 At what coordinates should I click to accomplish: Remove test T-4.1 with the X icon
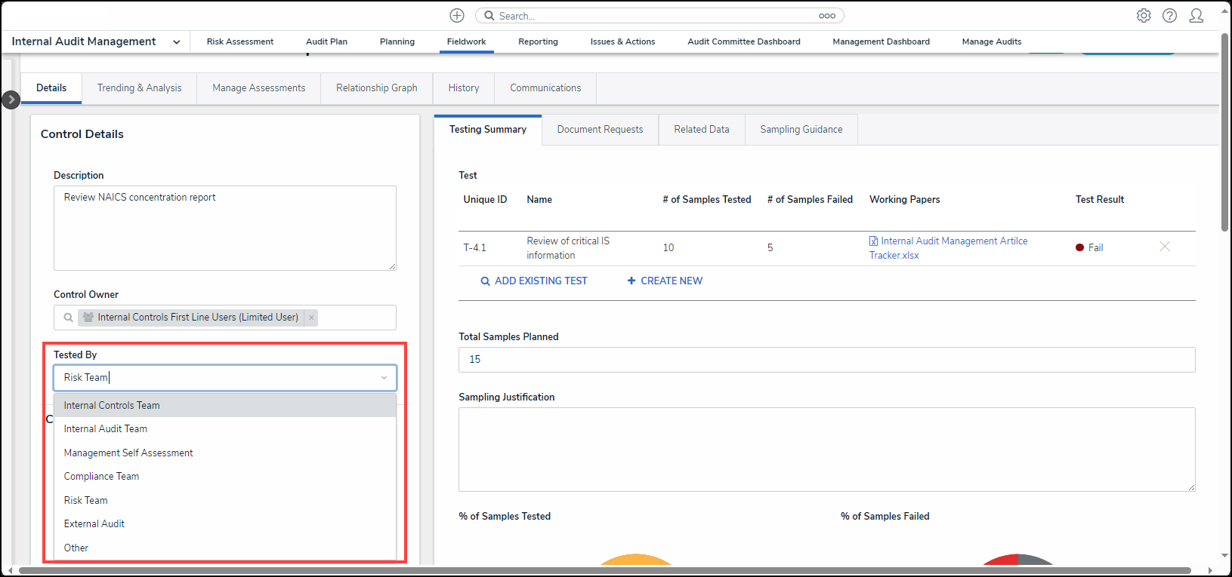click(1164, 247)
